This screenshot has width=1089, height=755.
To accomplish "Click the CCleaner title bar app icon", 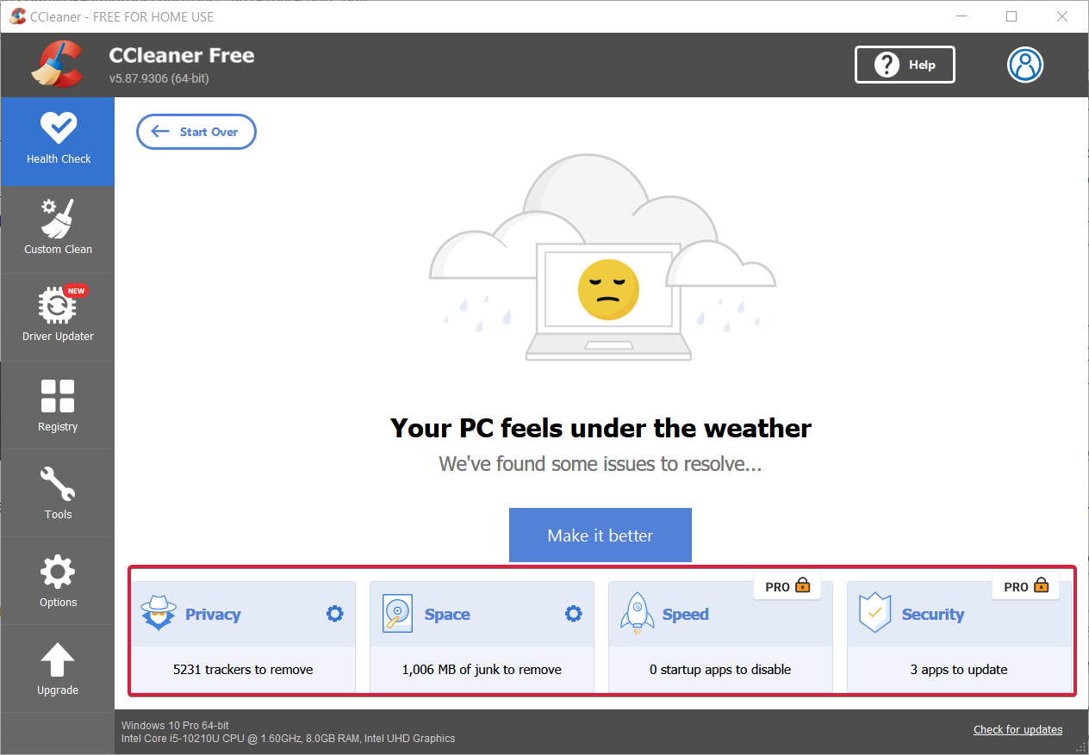I will (18, 16).
